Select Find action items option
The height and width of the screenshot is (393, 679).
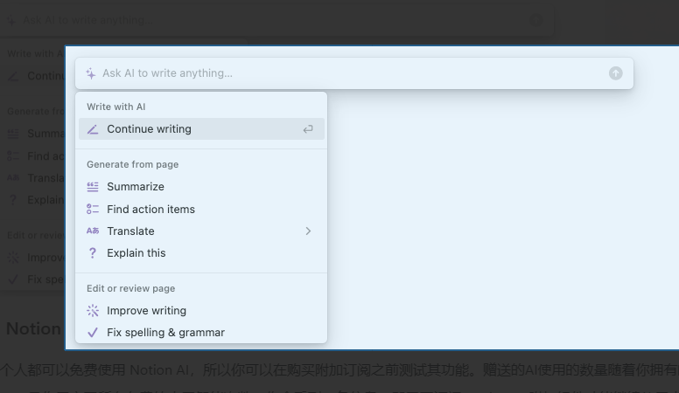point(150,210)
